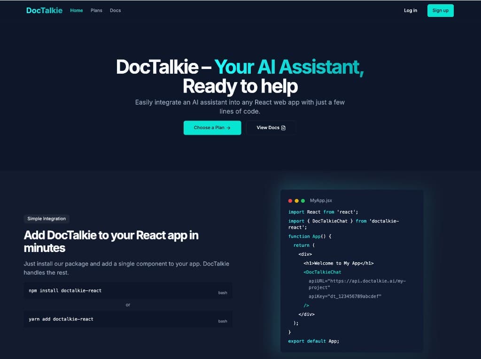Click the 'Easily integrate an AI assistant' subtitle
481x359 pixels.
[240, 107]
